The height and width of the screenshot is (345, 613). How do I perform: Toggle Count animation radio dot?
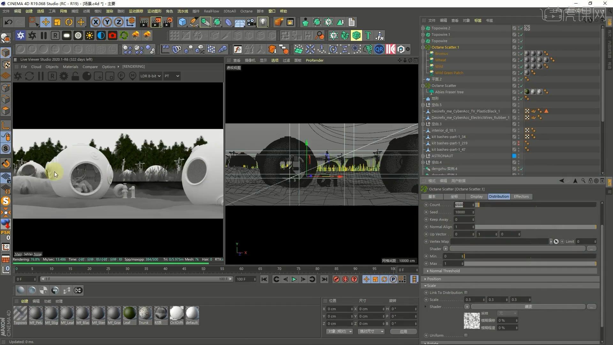click(426, 205)
